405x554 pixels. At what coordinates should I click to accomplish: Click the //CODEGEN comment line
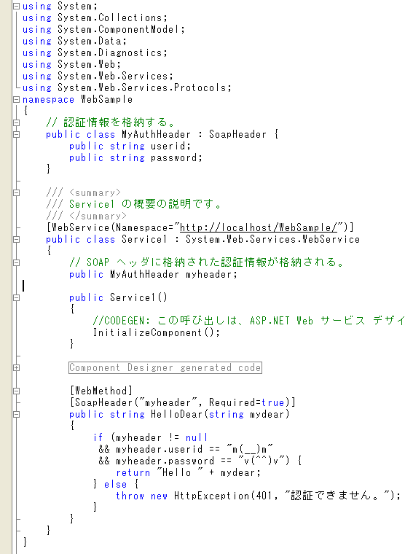248,321
